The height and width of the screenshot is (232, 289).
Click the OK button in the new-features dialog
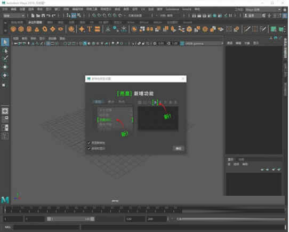(x=179, y=148)
